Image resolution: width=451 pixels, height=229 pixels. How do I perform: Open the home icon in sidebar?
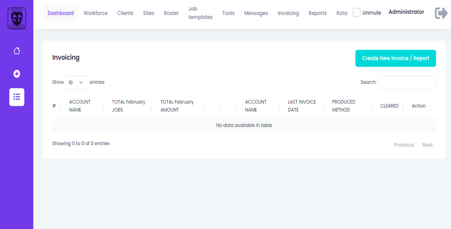[x=17, y=51]
